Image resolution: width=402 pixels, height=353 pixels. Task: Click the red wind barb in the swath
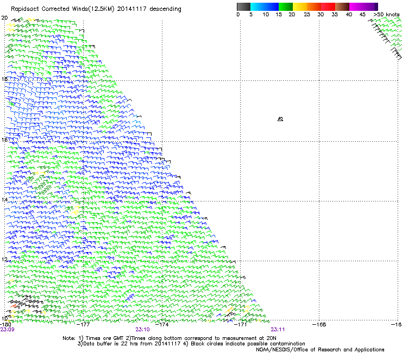[14, 306]
